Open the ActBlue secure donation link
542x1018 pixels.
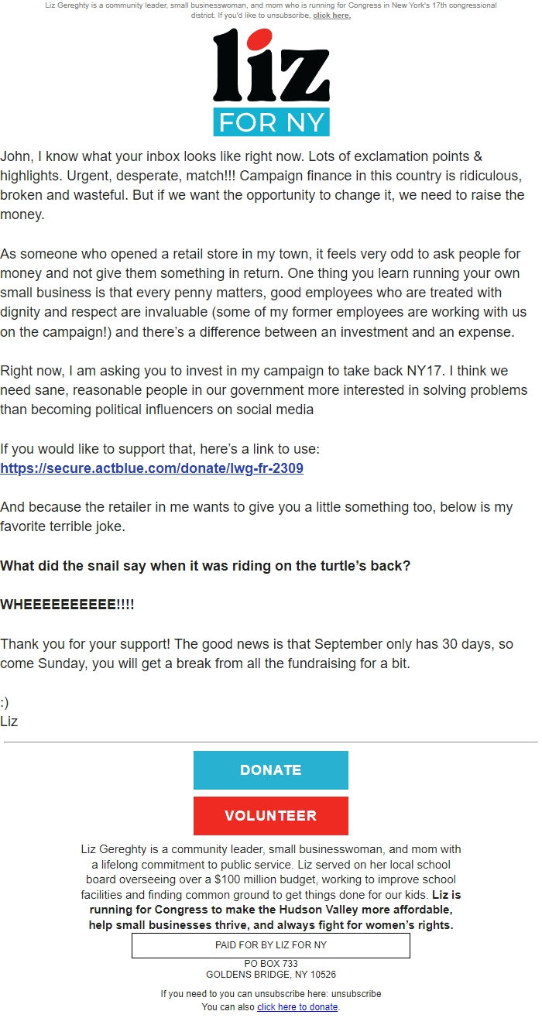click(153, 468)
